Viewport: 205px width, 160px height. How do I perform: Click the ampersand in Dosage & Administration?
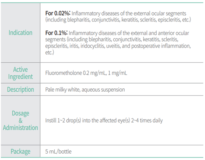click(x=20, y=121)
